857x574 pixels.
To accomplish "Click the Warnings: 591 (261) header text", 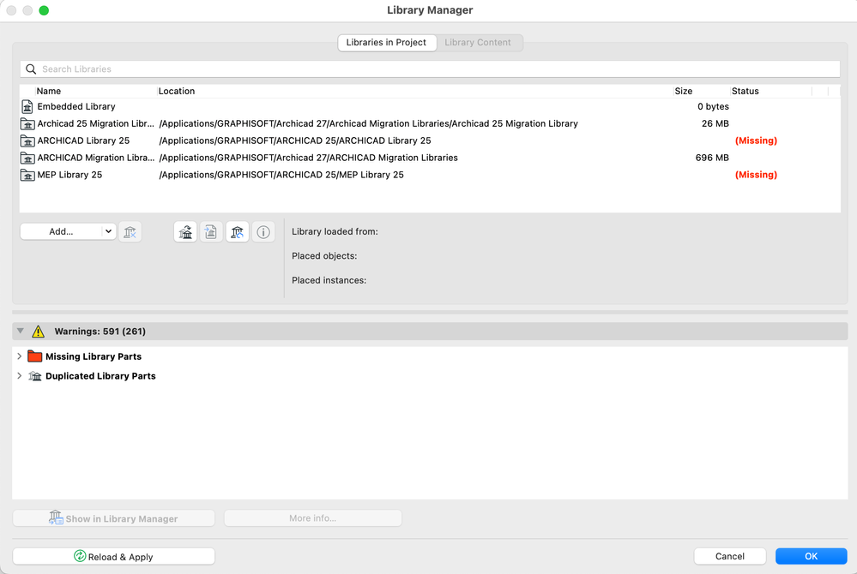I will click(x=100, y=332).
